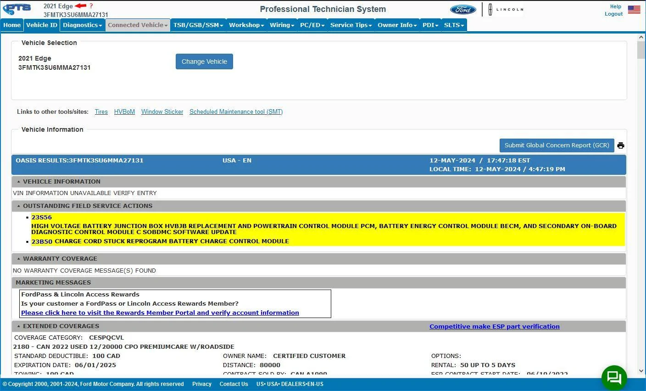
Task: Click the Change Vehicle button
Action: pos(204,61)
